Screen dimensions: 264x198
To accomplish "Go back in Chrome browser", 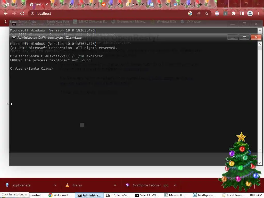I will 6,13.
